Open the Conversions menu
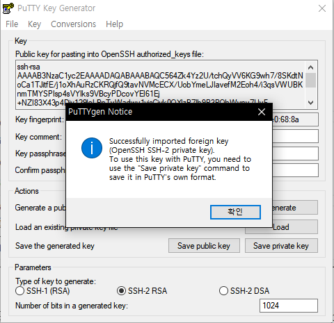 [x=73, y=24]
